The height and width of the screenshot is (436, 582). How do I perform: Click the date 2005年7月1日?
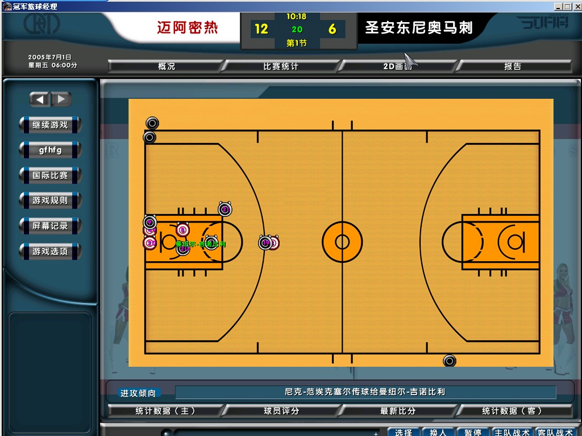pos(50,57)
